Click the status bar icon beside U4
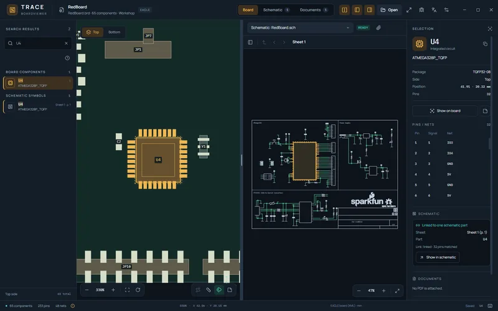Viewport: 498px width, 311px height. coord(490,306)
